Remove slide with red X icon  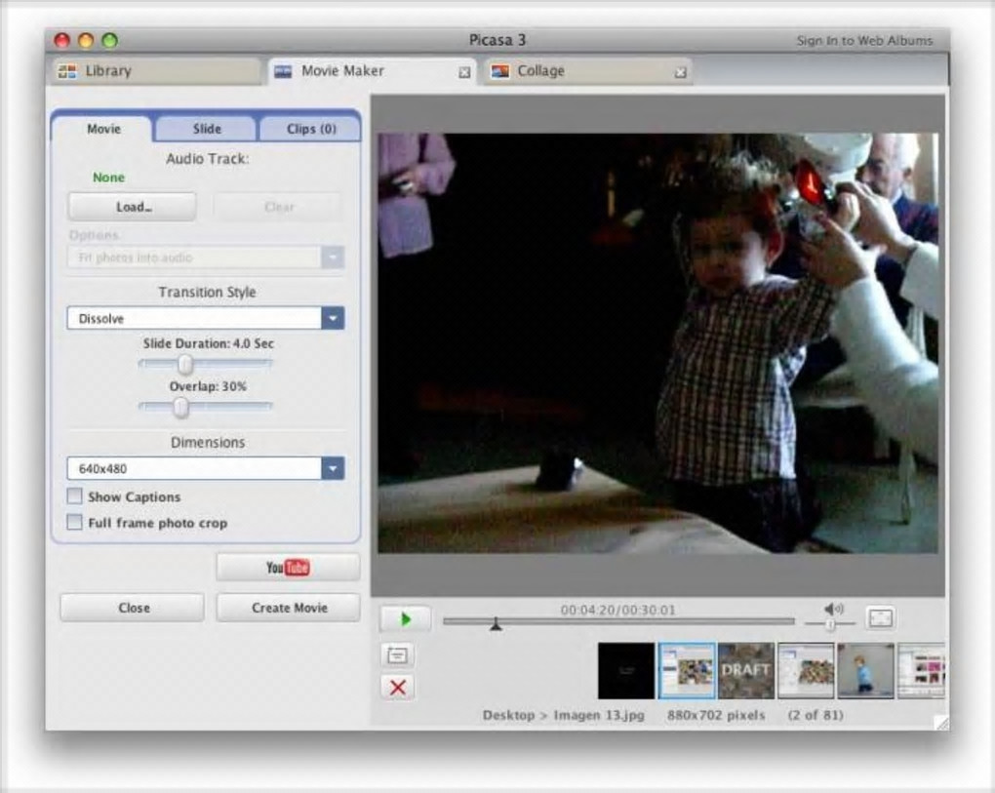click(397, 688)
